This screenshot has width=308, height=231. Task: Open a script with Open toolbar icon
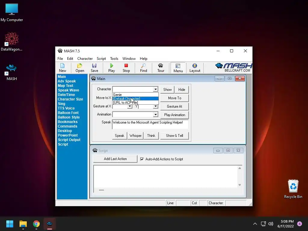[80, 68]
